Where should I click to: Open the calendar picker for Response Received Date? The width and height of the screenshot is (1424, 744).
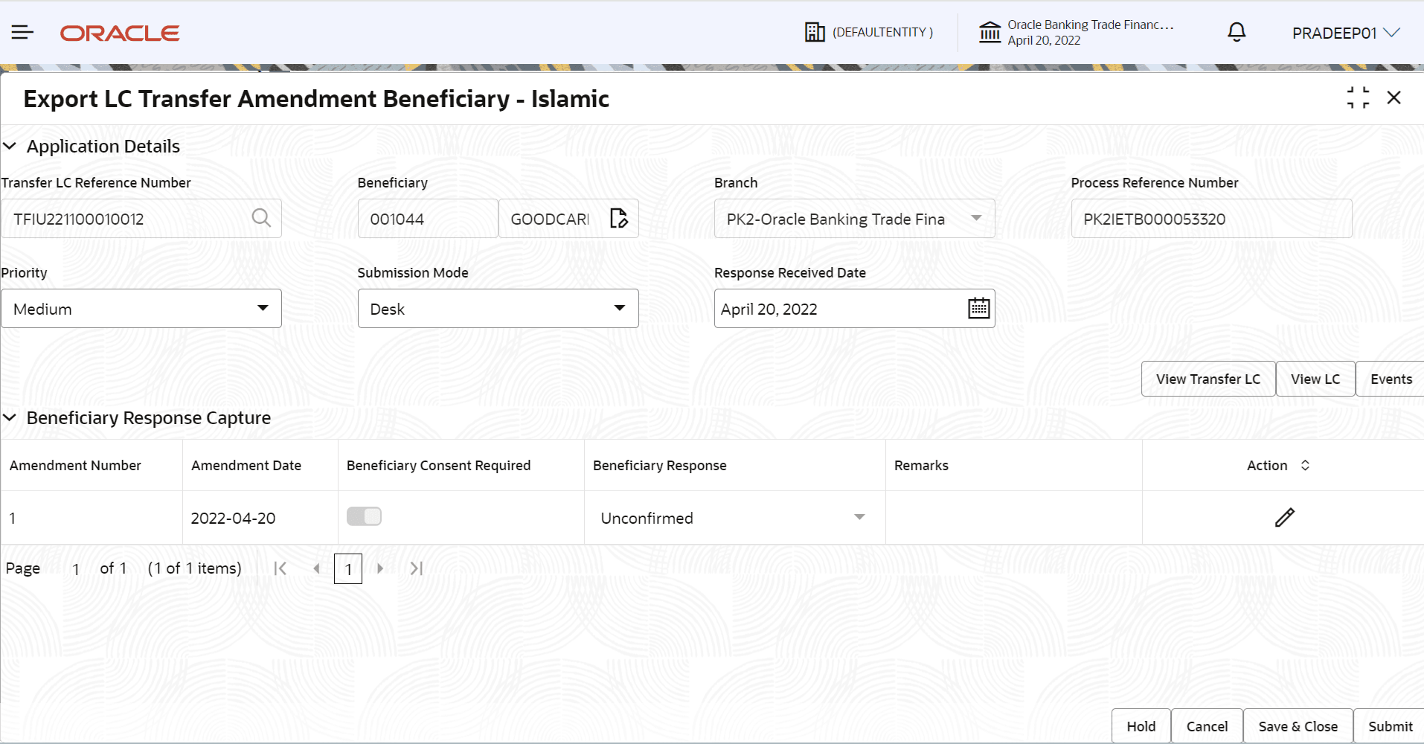point(978,308)
